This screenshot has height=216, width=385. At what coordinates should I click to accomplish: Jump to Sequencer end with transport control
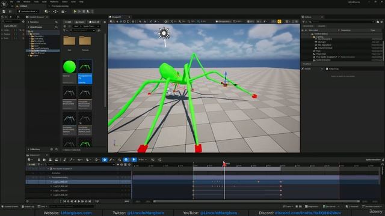pos(90,202)
